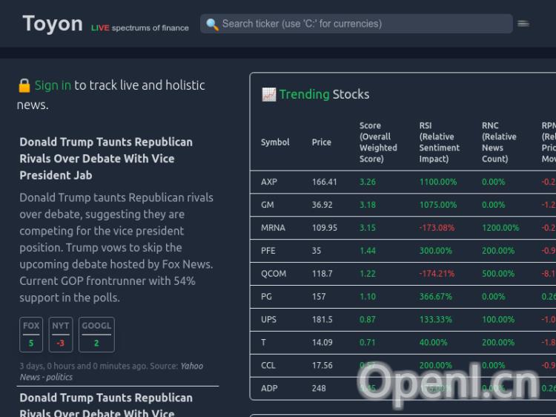Sort table by Price column header
This screenshot has width=556, height=417.
tap(321, 142)
